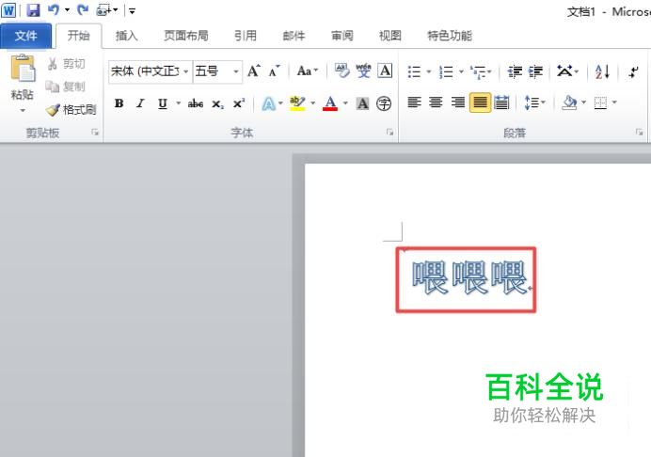The image size is (651, 457).
Task: Click the Character Border icon
Action: tap(385, 71)
